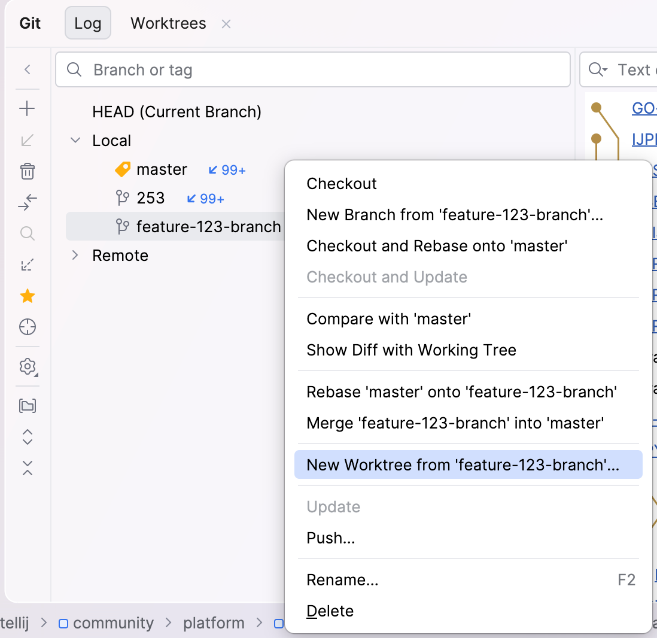Toggle the favorite star icon
This screenshot has width=657, height=638.
click(x=28, y=296)
